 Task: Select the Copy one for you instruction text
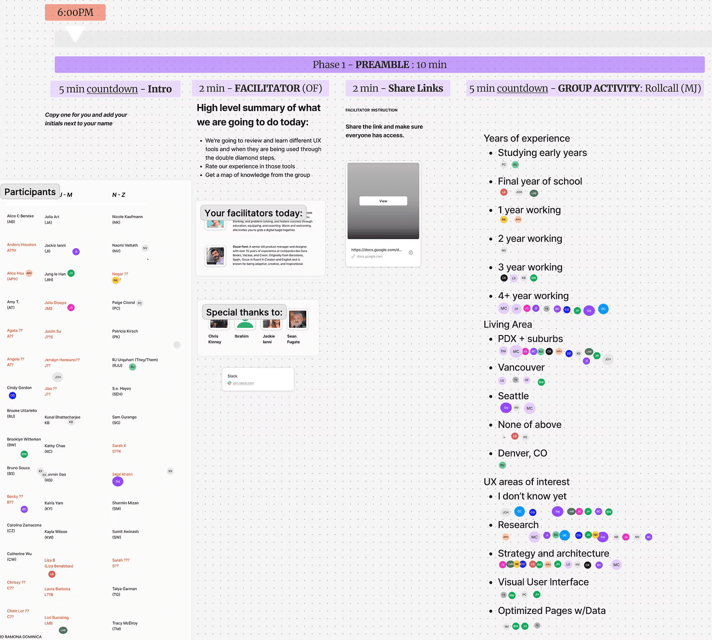[86, 119]
